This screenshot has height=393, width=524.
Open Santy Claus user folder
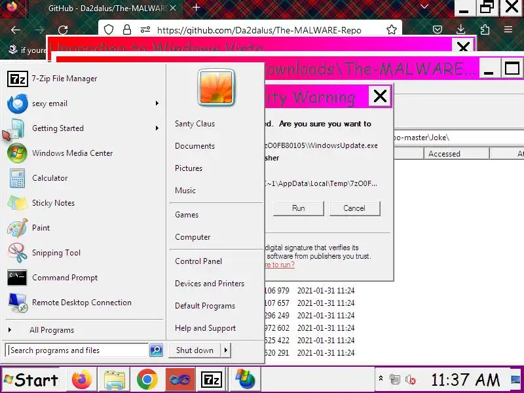point(195,124)
